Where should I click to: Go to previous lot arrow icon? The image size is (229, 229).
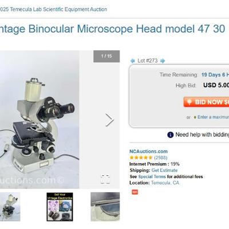[132, 61]
